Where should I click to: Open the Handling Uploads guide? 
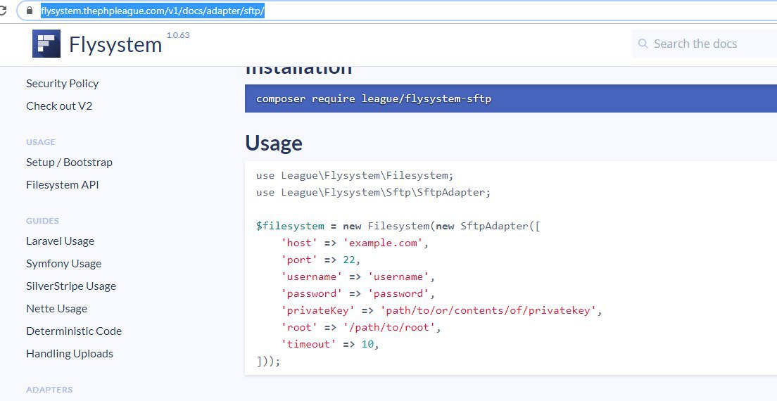[x=70, y=353]
